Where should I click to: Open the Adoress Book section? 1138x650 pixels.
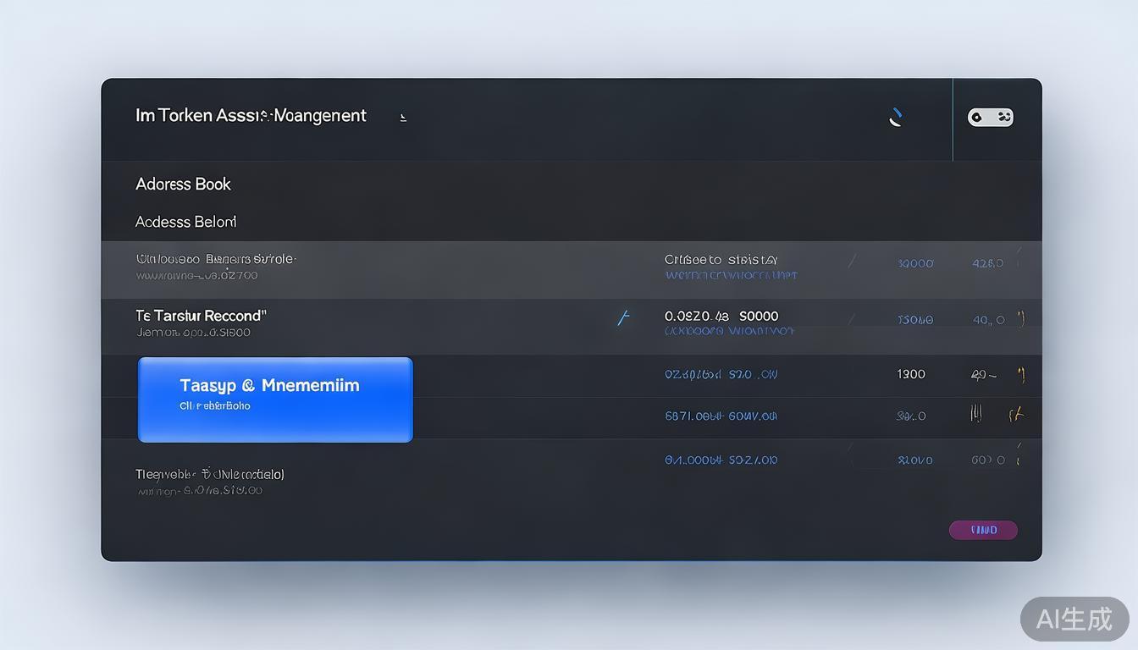click(183, 184)
